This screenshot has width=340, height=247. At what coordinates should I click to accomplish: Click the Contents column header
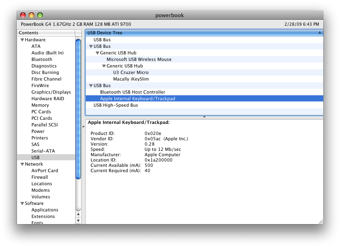[46, 33]
